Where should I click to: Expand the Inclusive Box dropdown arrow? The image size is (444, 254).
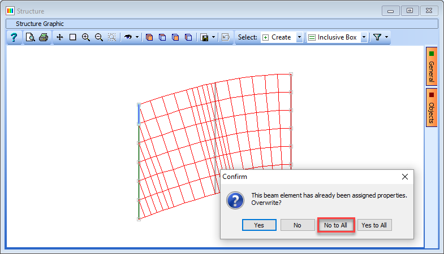[364, 37]
